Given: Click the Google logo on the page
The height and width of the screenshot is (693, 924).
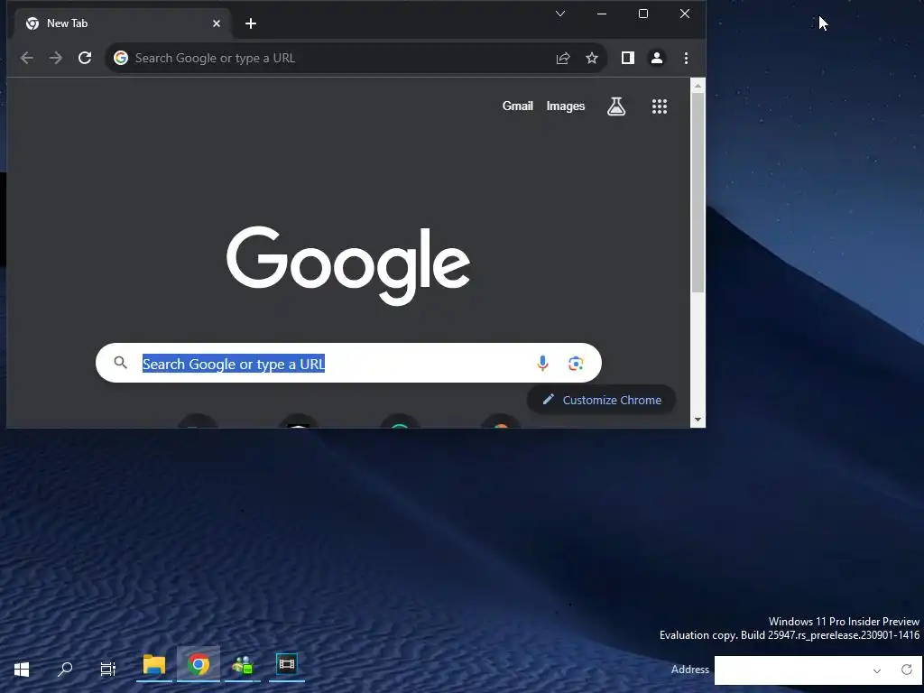Looking at the screenshot, I should pyautogui.click(x=348, y=265).
